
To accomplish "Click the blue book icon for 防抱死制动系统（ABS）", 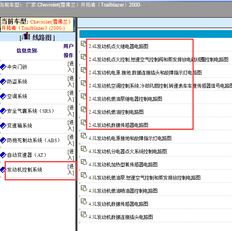I will pyautogui.click(x=3, y=140).
